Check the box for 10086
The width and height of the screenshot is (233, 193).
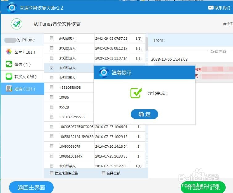pyautogui.click(x=52, y=97)
